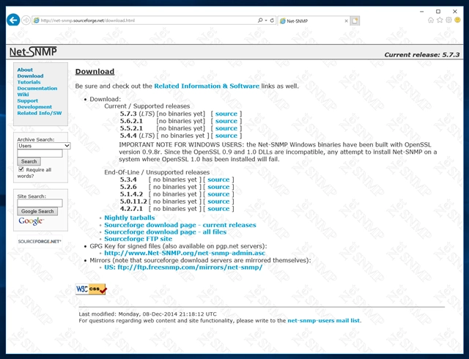Screen dimensions: 469x359
Task: Click the archive Search button
Action: pyautogui.click(x=29, y=161)
